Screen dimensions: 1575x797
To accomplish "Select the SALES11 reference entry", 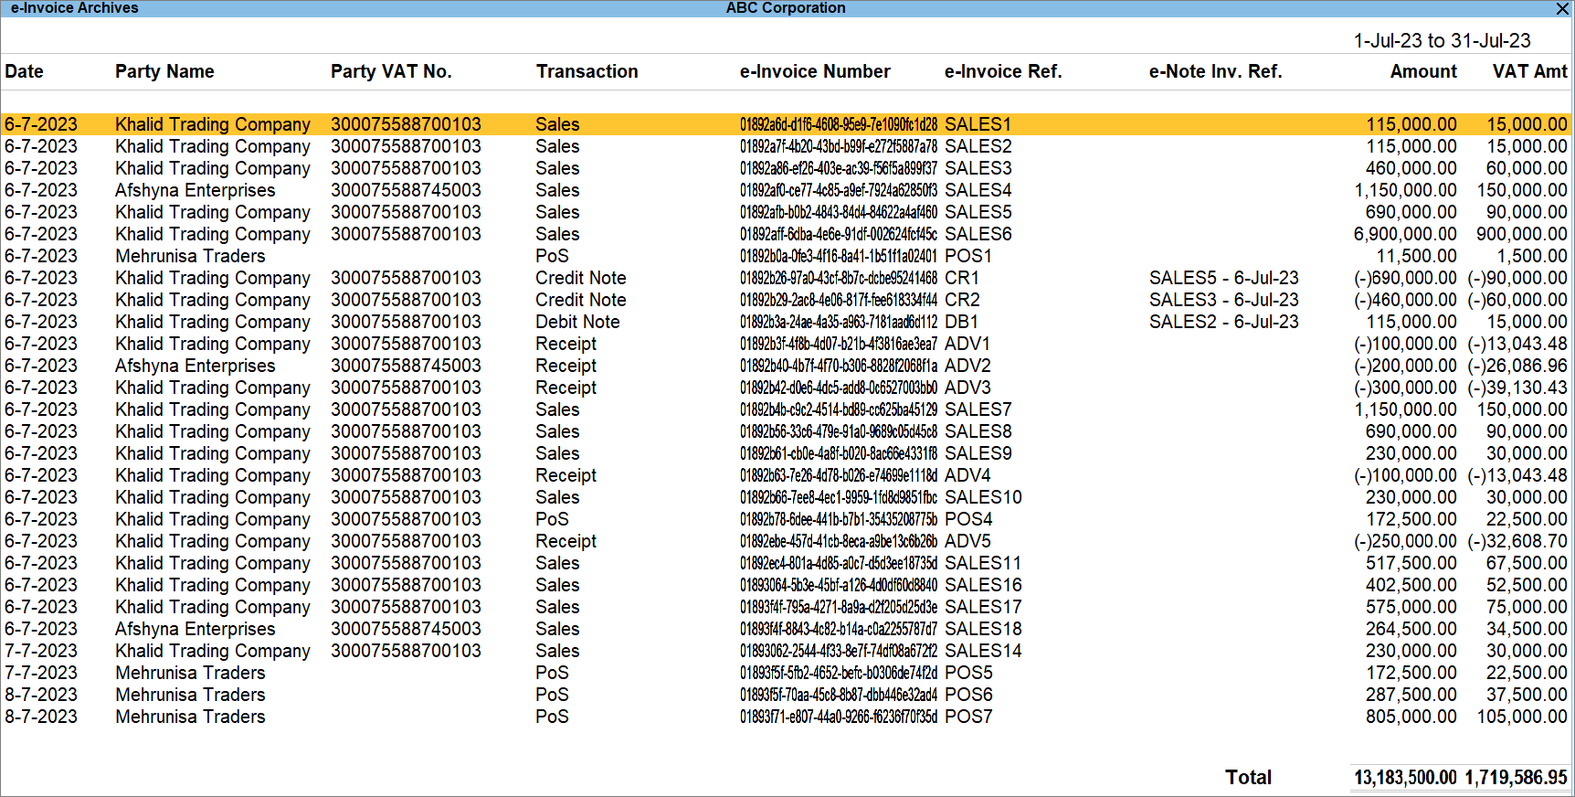I will coord(983,563).
